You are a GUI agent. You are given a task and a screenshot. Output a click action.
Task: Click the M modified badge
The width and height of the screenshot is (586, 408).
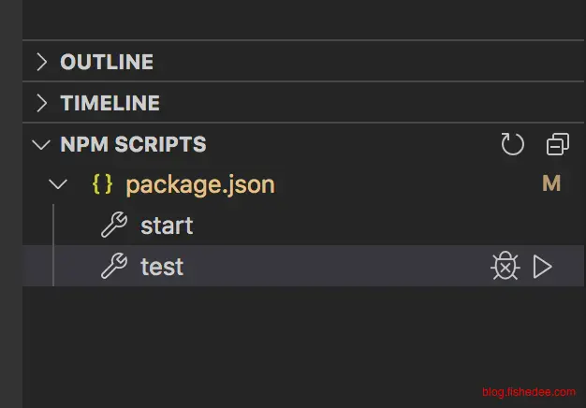tap(551, 184)
